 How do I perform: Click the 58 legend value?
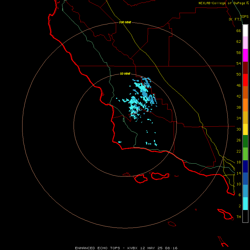239,52
